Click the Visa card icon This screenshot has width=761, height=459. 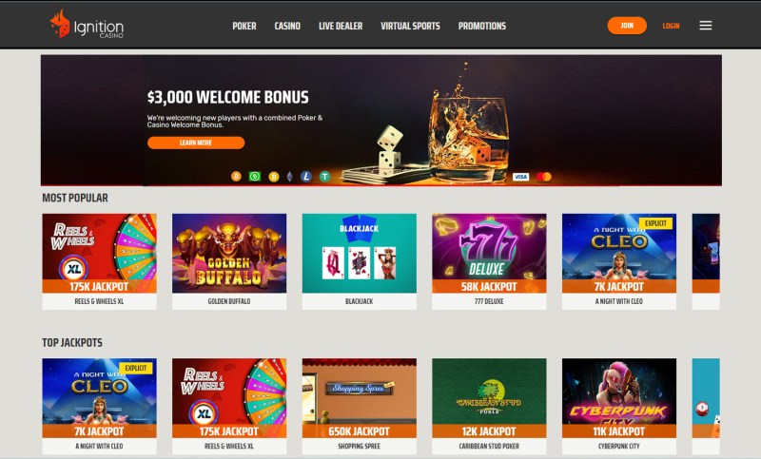coord(520,177)
